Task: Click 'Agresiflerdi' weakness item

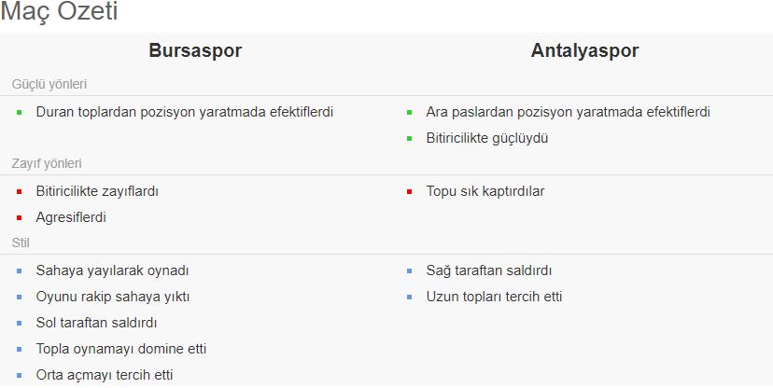Action: pos(71,217)
